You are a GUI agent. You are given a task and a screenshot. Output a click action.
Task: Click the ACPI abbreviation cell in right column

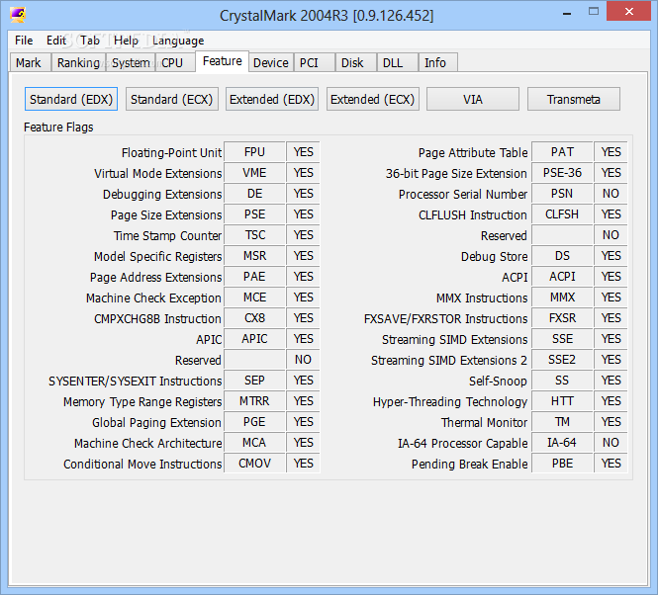coord(562,277)
